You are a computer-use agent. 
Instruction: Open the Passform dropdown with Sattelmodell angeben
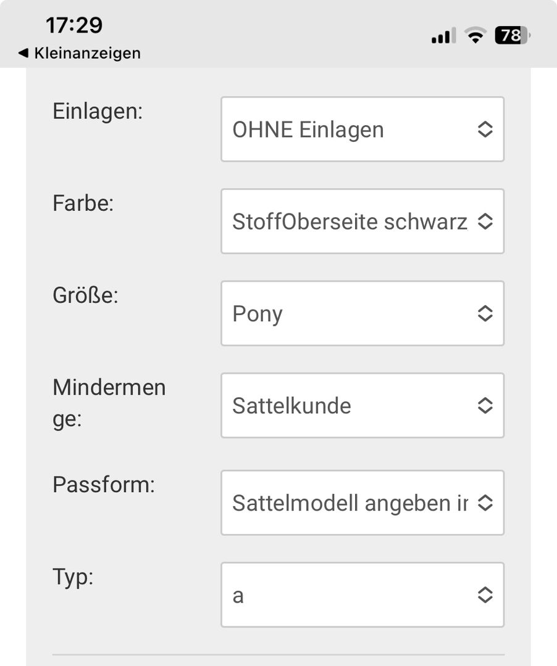pos(362,503)
